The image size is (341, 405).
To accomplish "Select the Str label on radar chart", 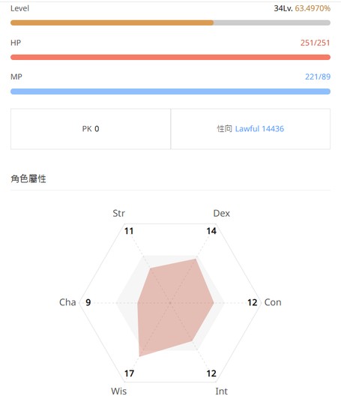I will coord(118,213).
